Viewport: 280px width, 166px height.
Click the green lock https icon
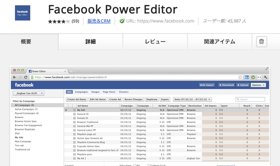point(32,77)
